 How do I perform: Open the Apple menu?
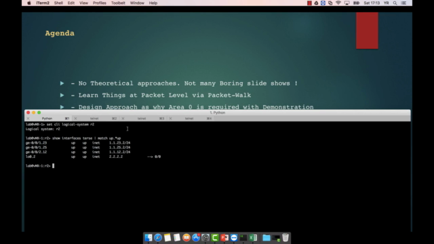click(x=29, y=3)
